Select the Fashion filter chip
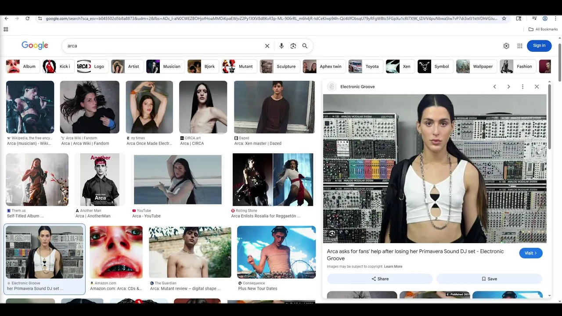 pyautogui.click(x=518, y=66)
